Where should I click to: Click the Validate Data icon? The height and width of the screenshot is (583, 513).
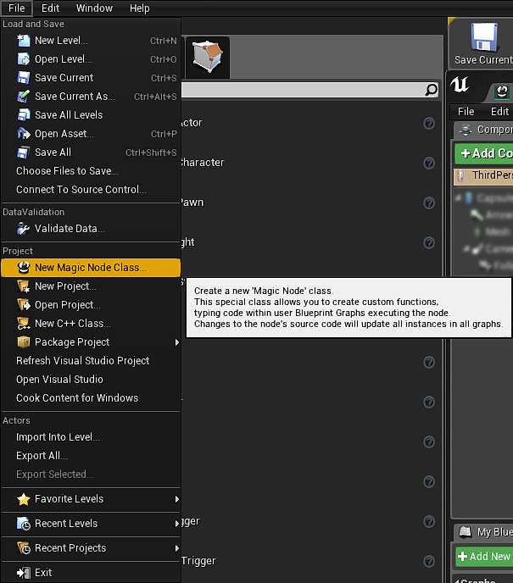(24, 228)
